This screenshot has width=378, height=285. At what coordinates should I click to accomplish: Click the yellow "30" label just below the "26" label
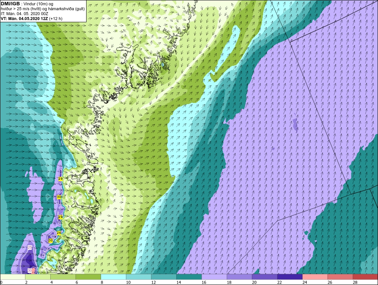[x=51, y=241]
